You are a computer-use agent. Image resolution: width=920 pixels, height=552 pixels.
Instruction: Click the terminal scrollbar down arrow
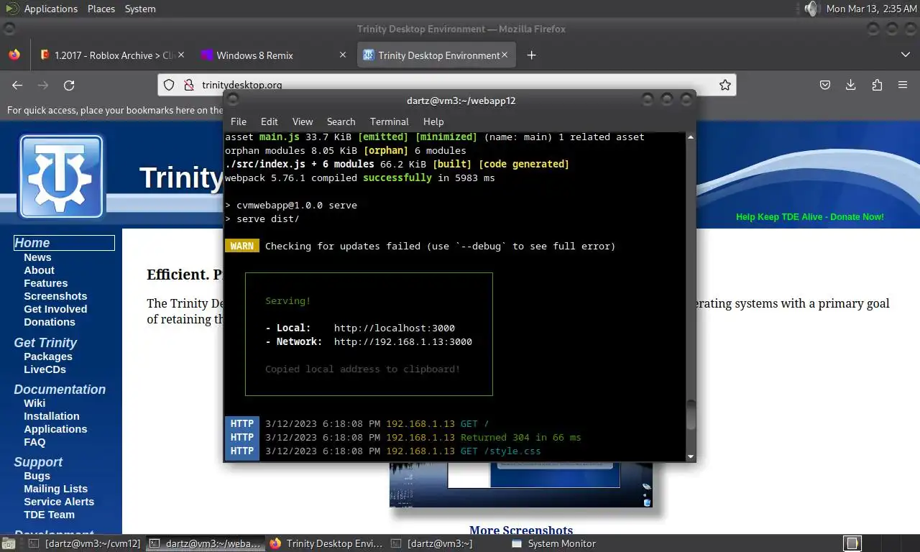[691, 456]
